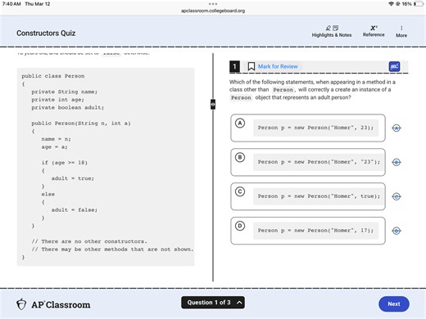Image resolution: width=426 pixels, height=319 pixels.
Task: Click the question prompt text
Action: click(312, 90)
